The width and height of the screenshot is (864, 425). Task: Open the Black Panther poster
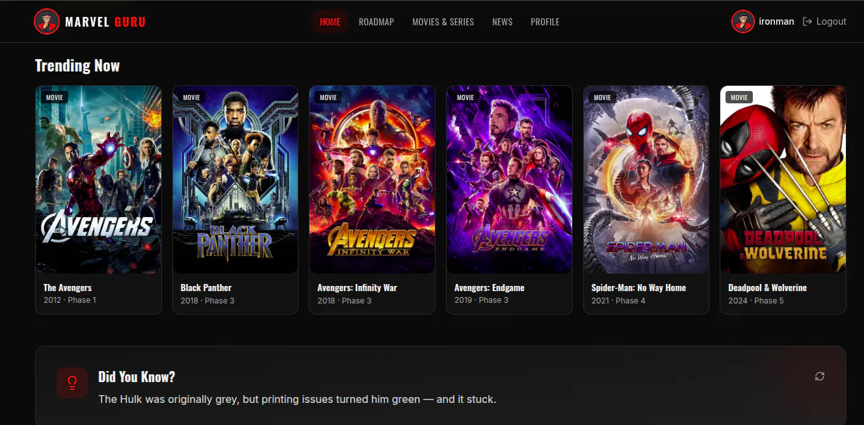click(x=235, y=179)
